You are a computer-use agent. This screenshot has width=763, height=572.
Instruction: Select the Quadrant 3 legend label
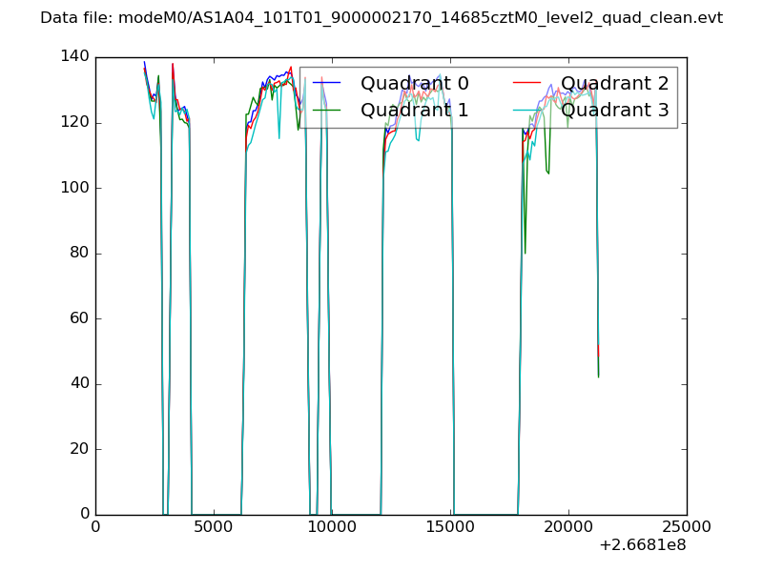click(614, 110)
